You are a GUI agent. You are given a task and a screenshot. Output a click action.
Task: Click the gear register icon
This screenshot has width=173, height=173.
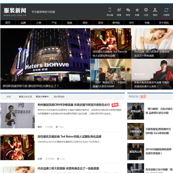pos(146,10)
